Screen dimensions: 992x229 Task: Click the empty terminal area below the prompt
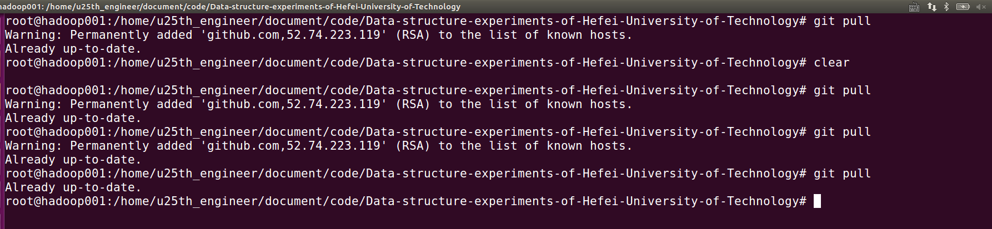coord(496,219)
